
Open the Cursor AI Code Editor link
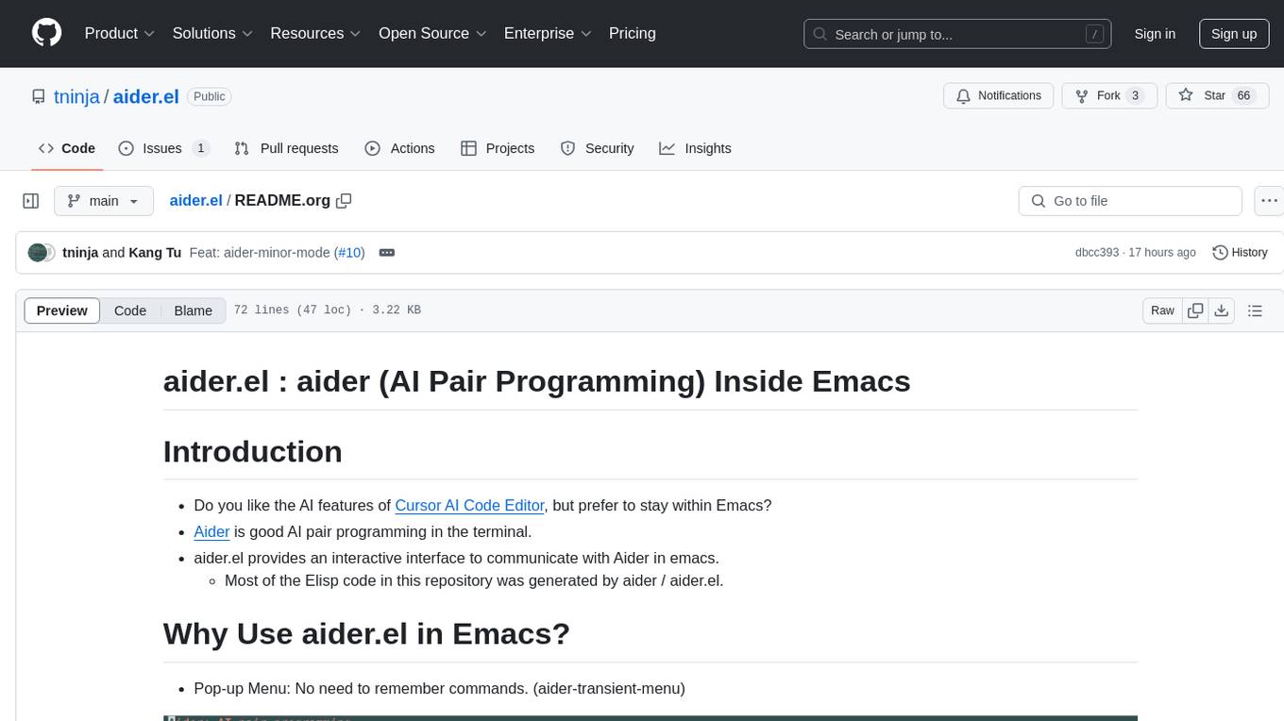tap(469, 505)
